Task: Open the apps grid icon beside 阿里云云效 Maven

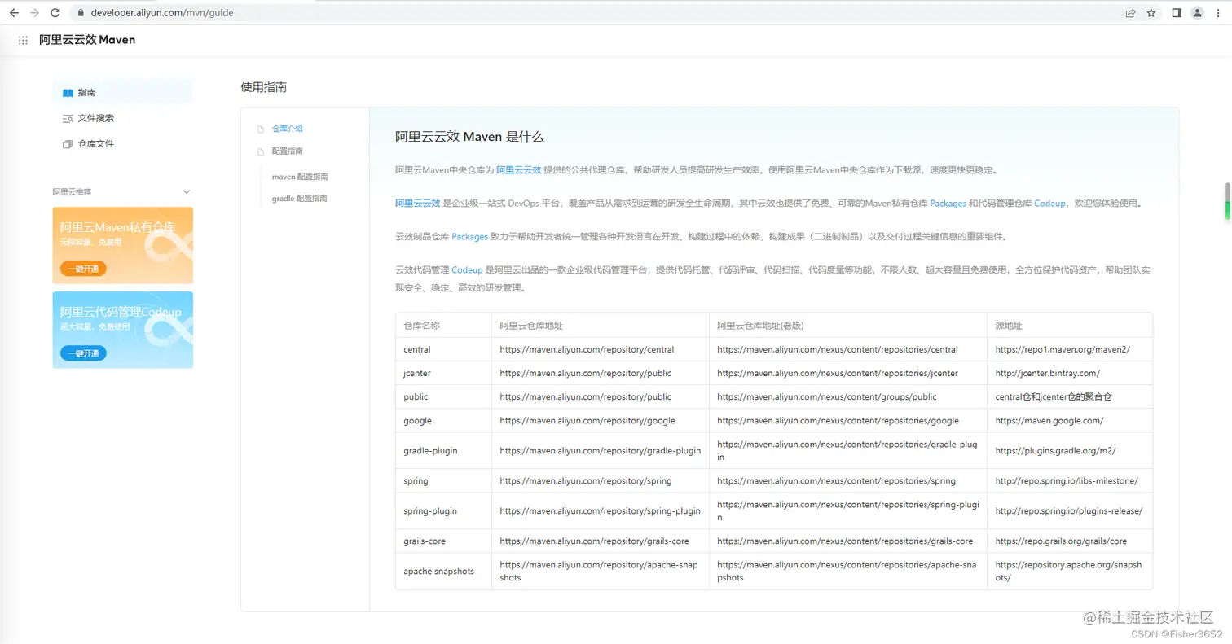Action: [23, 40]
